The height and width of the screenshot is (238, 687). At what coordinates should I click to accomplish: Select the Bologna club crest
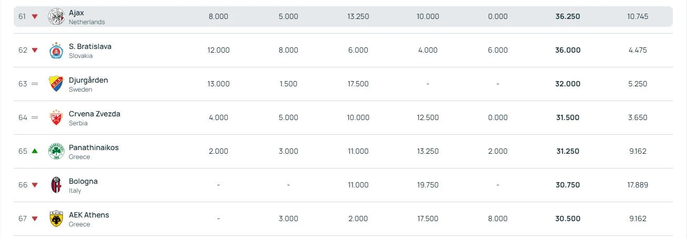(x=56, y=185)
